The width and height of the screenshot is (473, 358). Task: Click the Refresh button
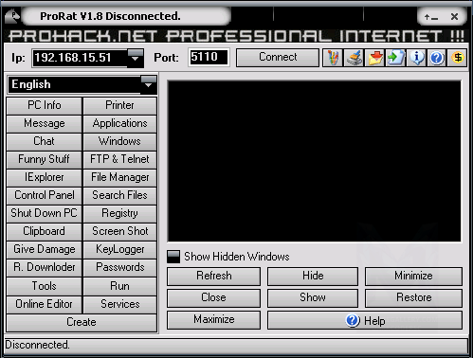[214, 276]
